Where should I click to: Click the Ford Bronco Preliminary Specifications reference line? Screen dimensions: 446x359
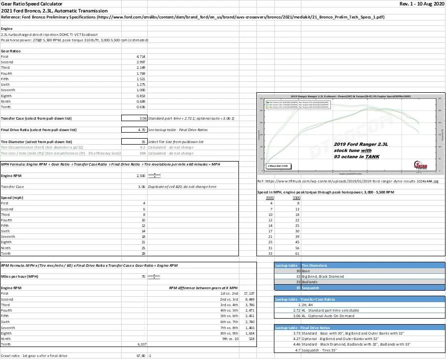point(193,17)
